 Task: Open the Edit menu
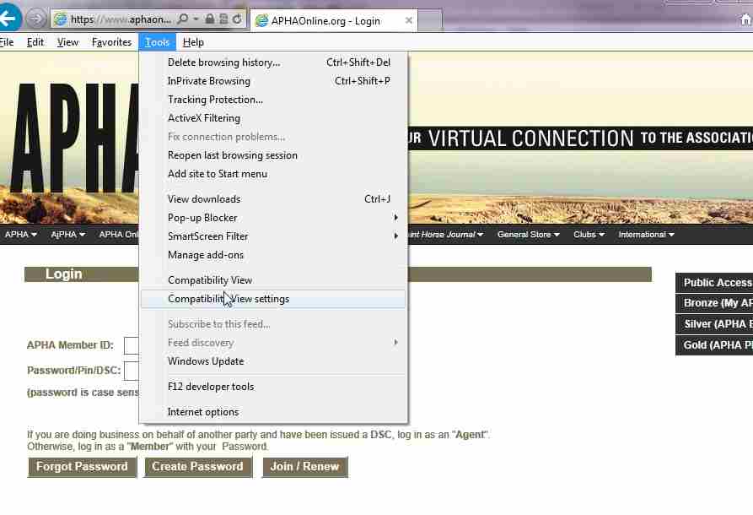point(35,42)
